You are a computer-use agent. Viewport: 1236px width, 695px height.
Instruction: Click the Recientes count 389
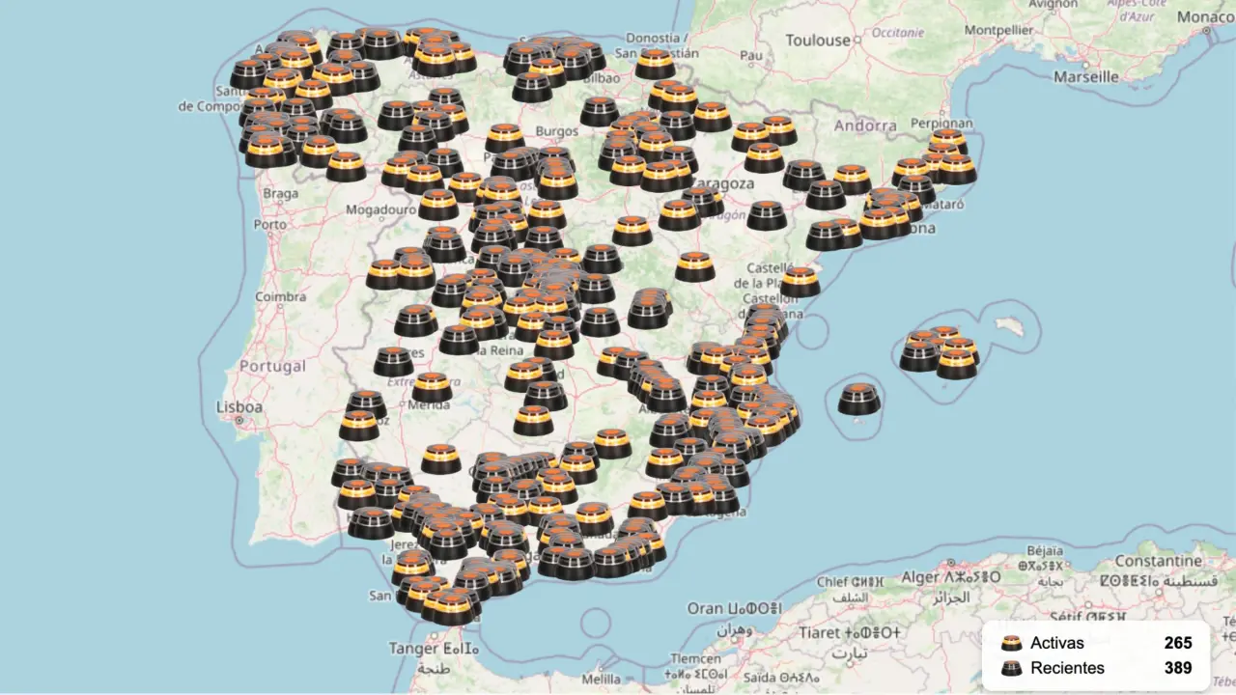click(1177, 668)
